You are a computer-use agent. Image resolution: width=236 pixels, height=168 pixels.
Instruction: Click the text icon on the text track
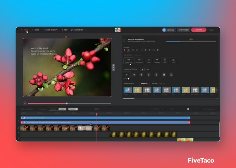(25, 122)
